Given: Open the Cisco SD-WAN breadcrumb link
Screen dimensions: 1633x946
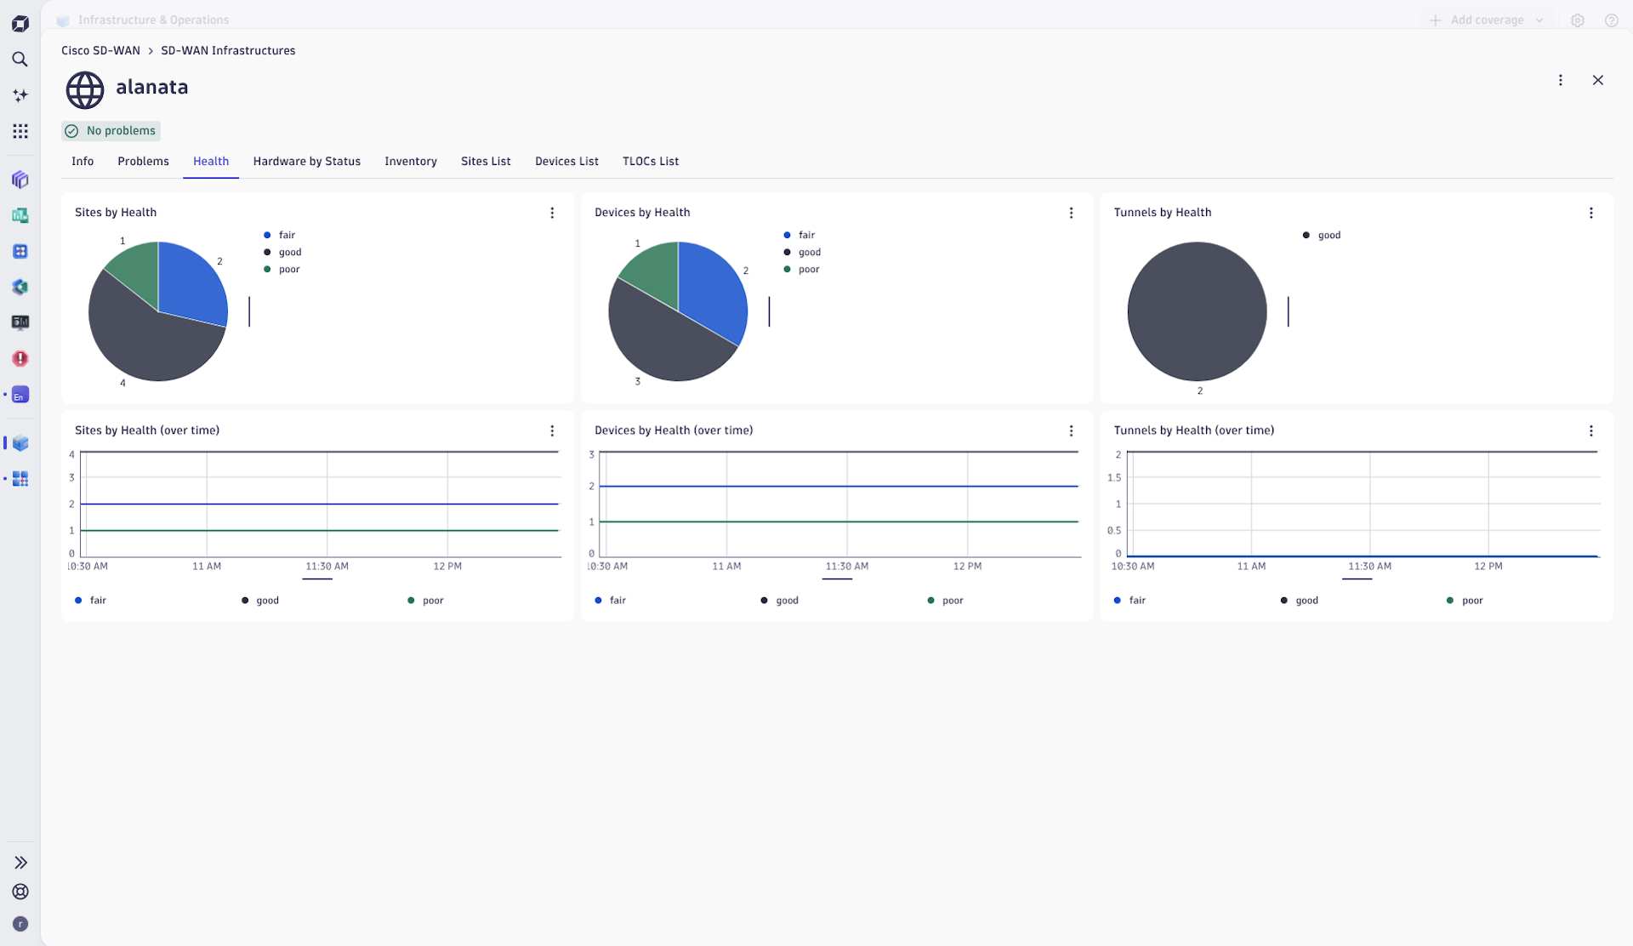Looking at the screenshot, I should [100, 50].
